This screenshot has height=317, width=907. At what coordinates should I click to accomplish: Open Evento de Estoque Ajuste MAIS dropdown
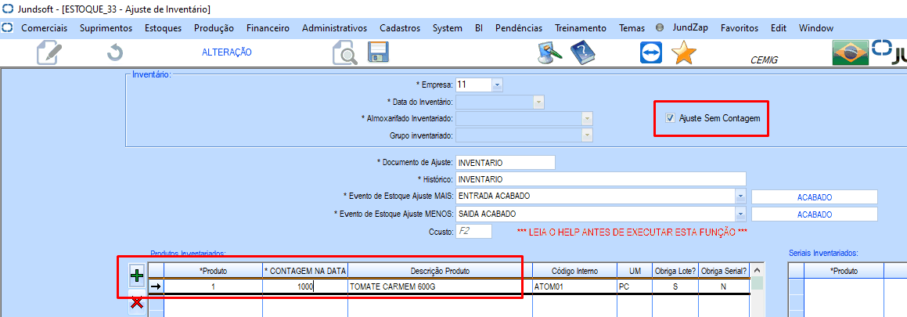(x=740, y=196)
